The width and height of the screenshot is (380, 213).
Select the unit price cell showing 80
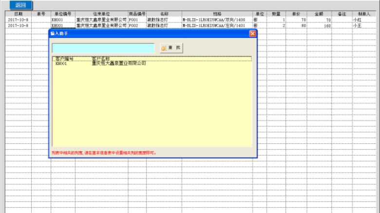click(x=296, y=26)
